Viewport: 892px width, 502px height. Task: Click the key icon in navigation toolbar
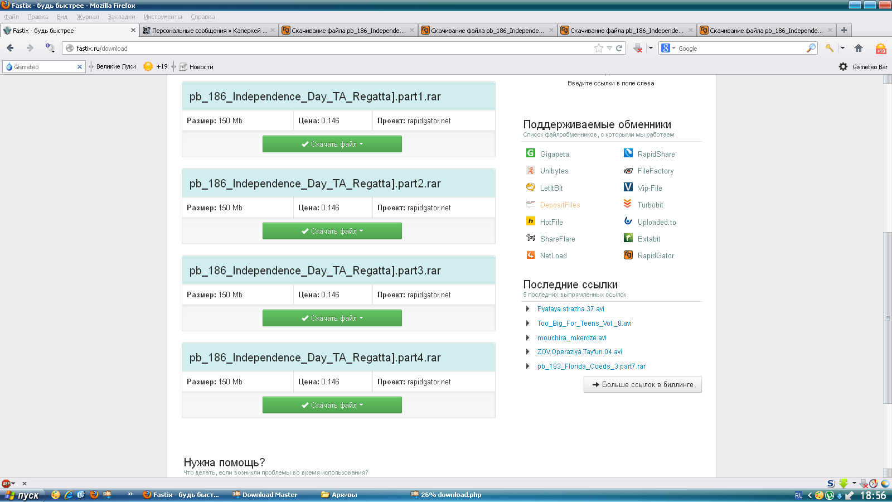point(830,48)
